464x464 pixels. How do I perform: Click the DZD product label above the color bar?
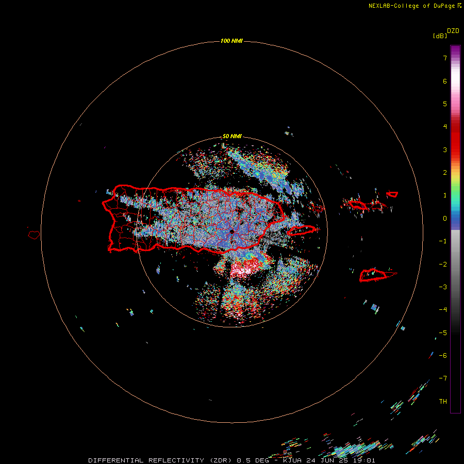tap(453, 31)
